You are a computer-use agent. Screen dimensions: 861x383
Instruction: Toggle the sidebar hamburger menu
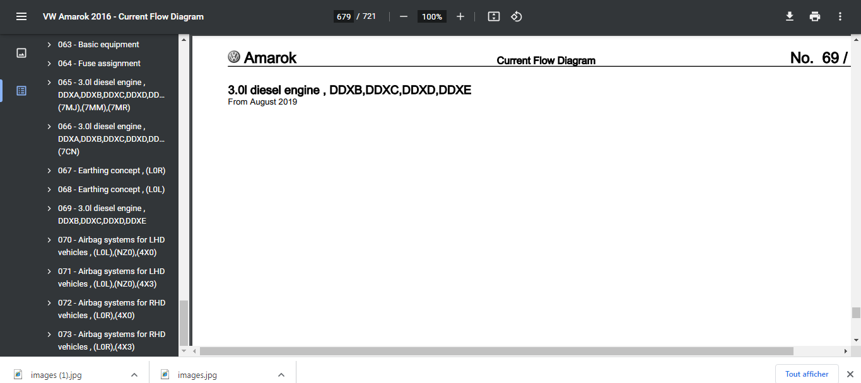pos(21,16)
